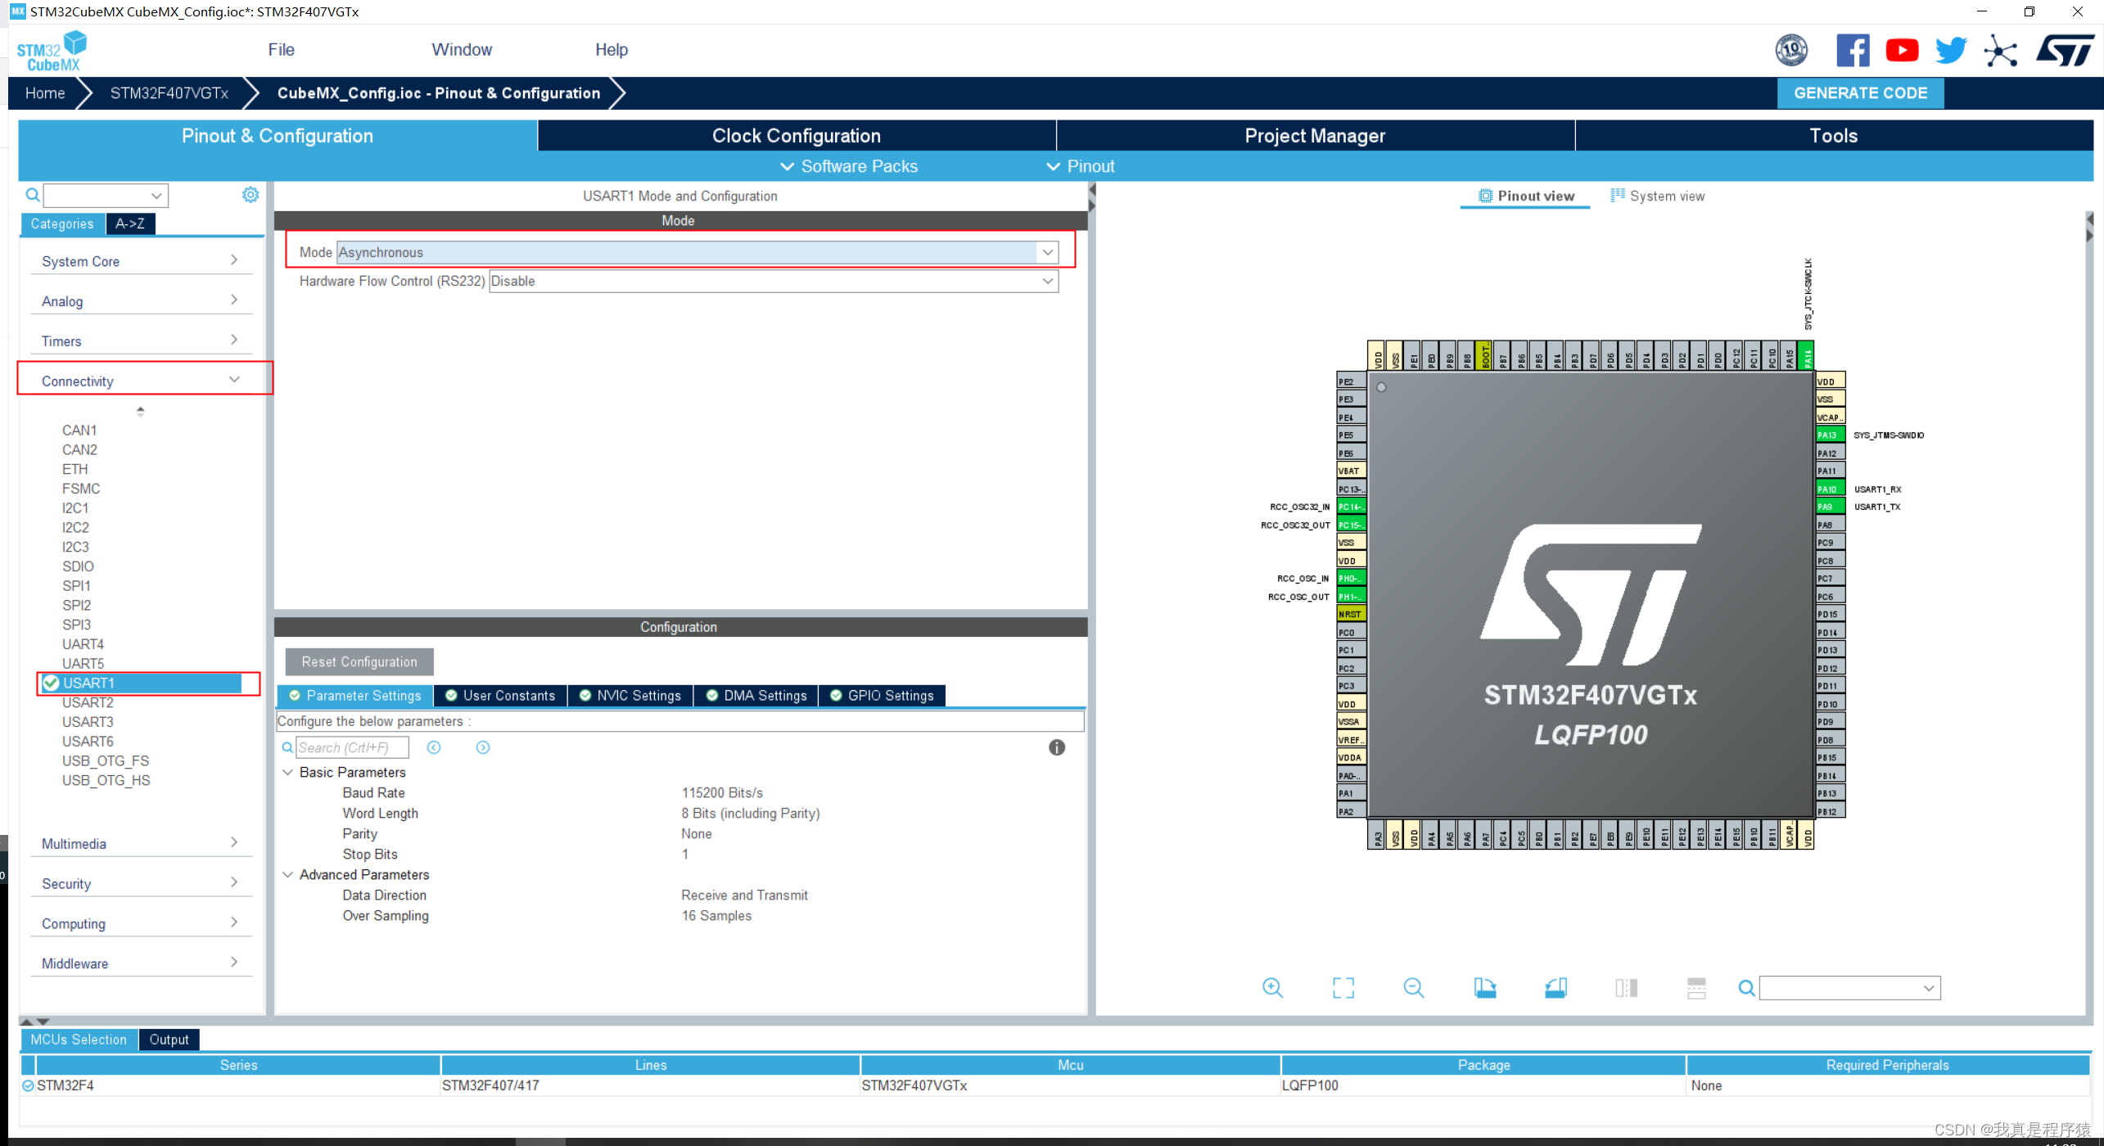Select I2C1 in the peripheral list

pyautogui.click(x=75, y=508)
